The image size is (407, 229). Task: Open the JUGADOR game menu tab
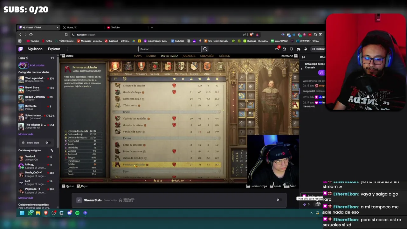tap(189, 56)
